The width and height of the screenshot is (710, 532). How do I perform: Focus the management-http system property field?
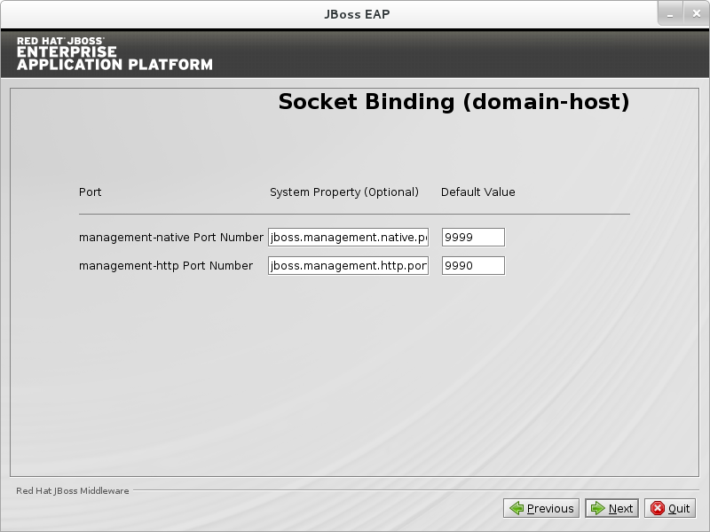(x=348, y=265)
